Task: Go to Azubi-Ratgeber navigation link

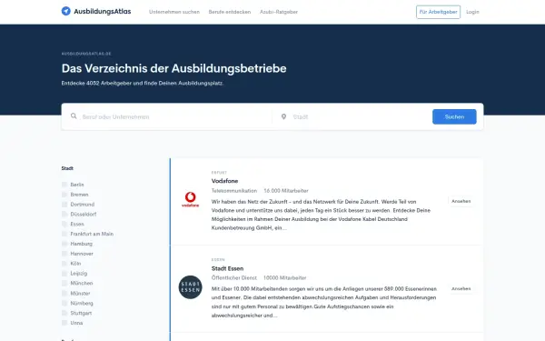Action: click(x=279, y=12)
